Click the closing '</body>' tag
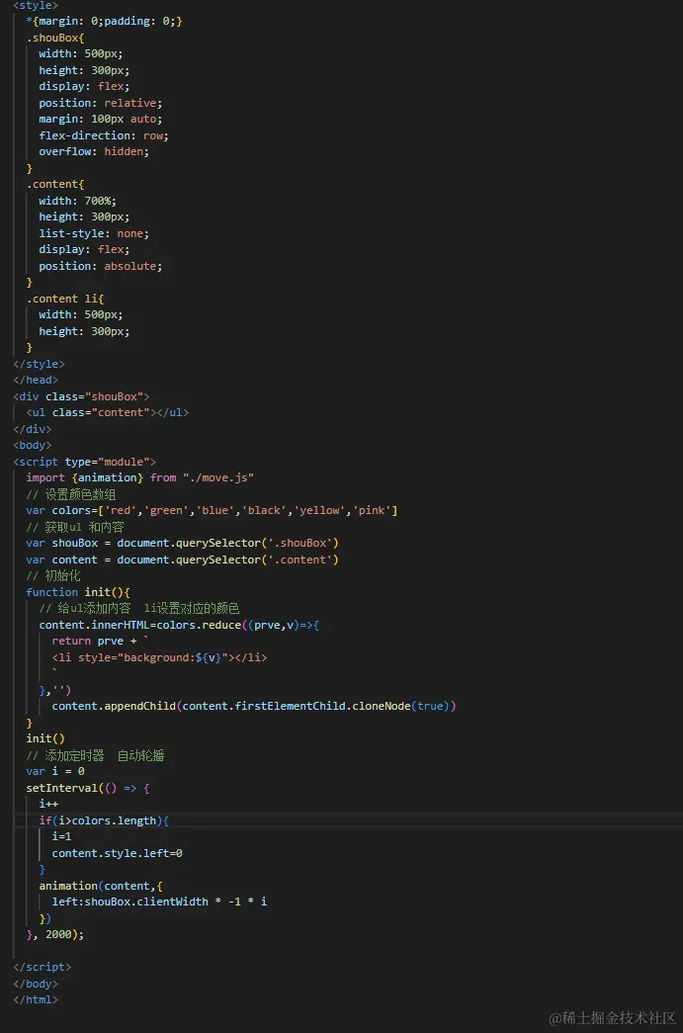 [36, 984]
